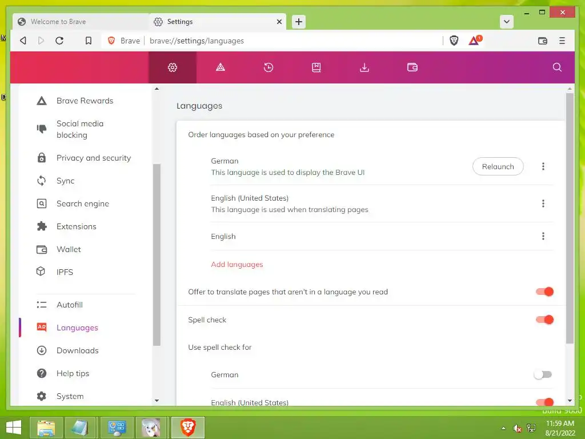The height and width of the screenshot is (439, 585).
Task: Switch to the Welcome to Brave tab
Action: [81, 22]
